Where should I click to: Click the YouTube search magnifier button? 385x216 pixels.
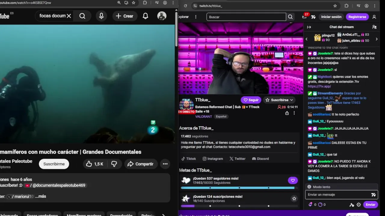coord(82,16)
